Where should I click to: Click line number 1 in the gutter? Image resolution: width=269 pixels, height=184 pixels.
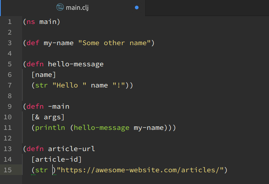point(10,22)
